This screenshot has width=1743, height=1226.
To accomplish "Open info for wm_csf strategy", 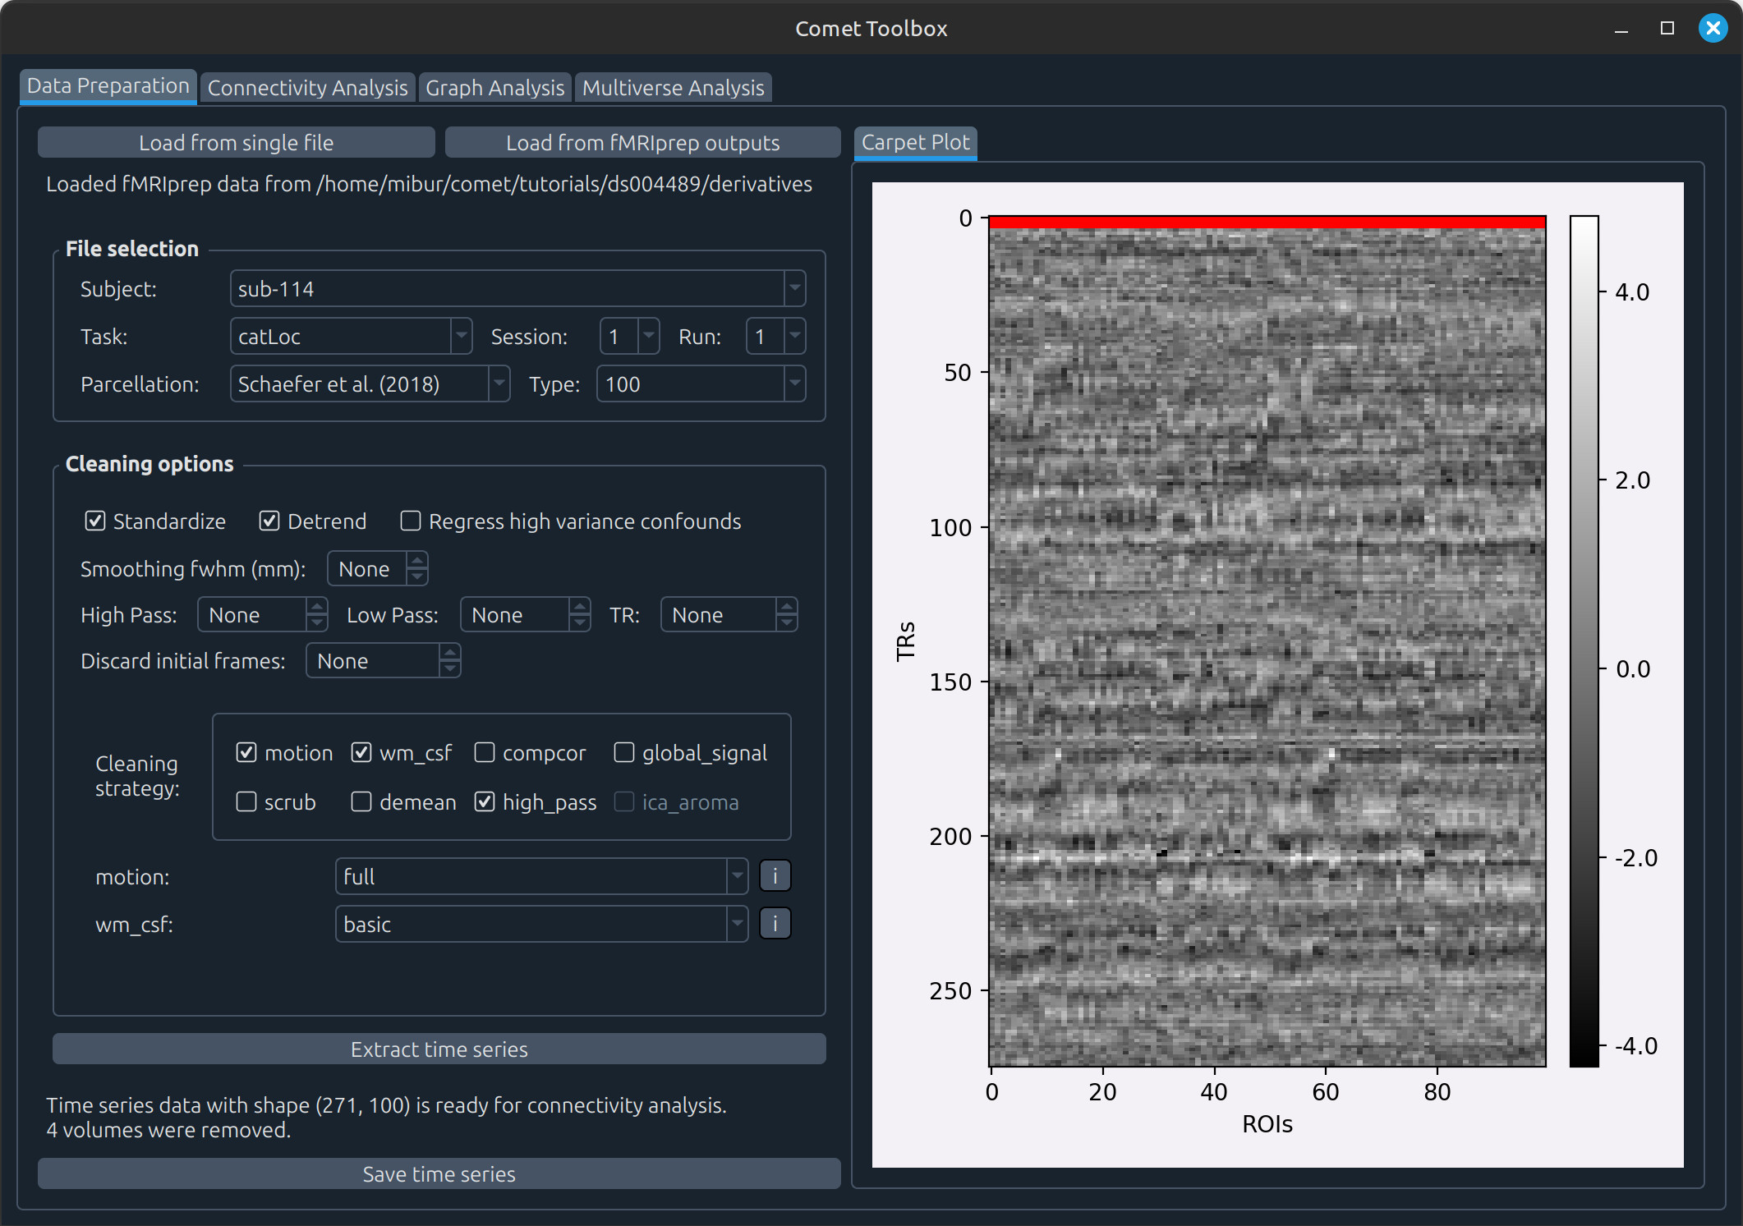I will 775,924.
